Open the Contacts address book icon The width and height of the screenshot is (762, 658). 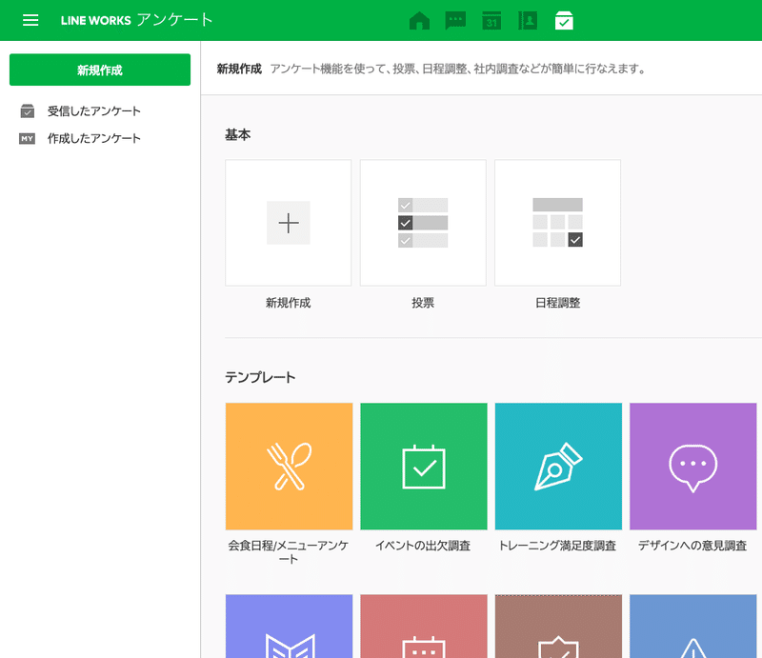(528, 21)
